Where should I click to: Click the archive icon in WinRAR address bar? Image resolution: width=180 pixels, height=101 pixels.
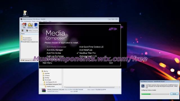point(27,31)
